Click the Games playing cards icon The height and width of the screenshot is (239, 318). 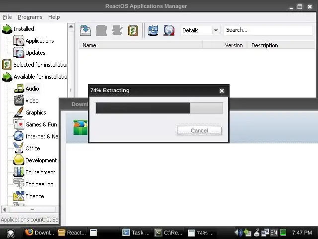(x=19, y=124)
